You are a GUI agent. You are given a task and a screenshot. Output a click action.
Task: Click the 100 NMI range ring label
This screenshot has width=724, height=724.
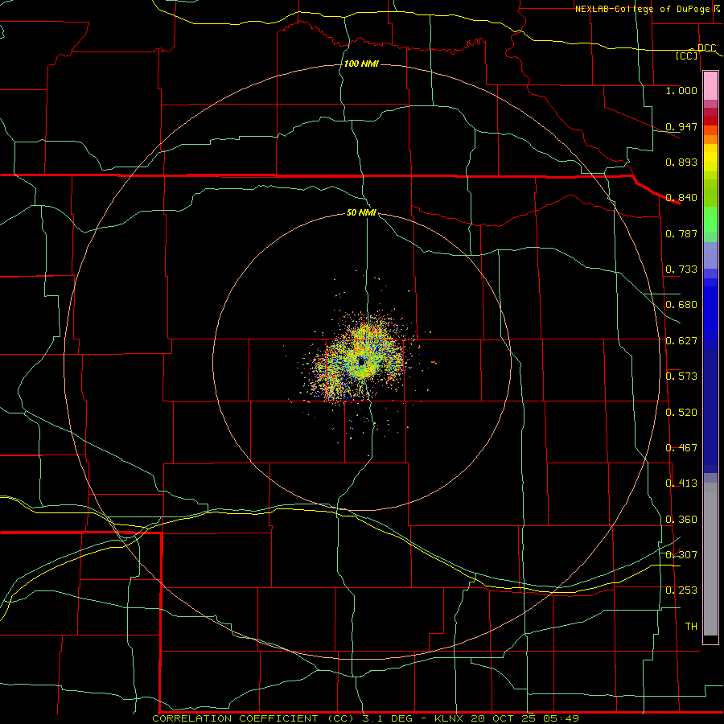[x=361, y=64]
